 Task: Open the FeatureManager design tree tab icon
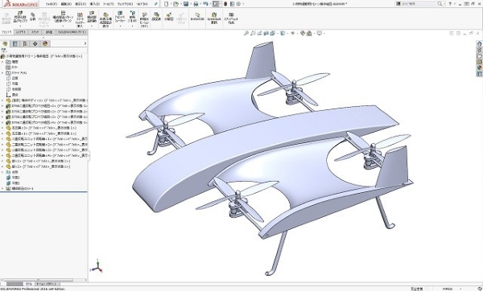[x=5, y=43]
